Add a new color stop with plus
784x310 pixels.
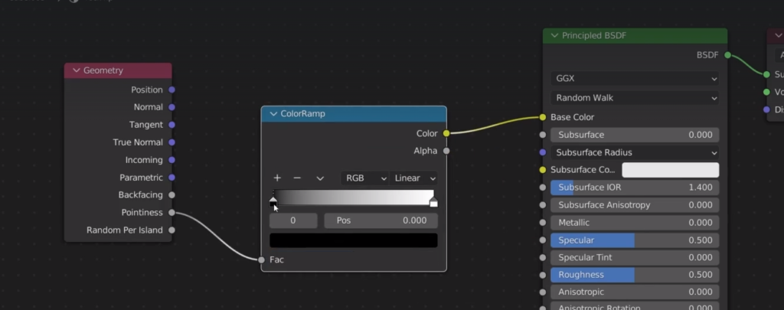coord(277,178)
